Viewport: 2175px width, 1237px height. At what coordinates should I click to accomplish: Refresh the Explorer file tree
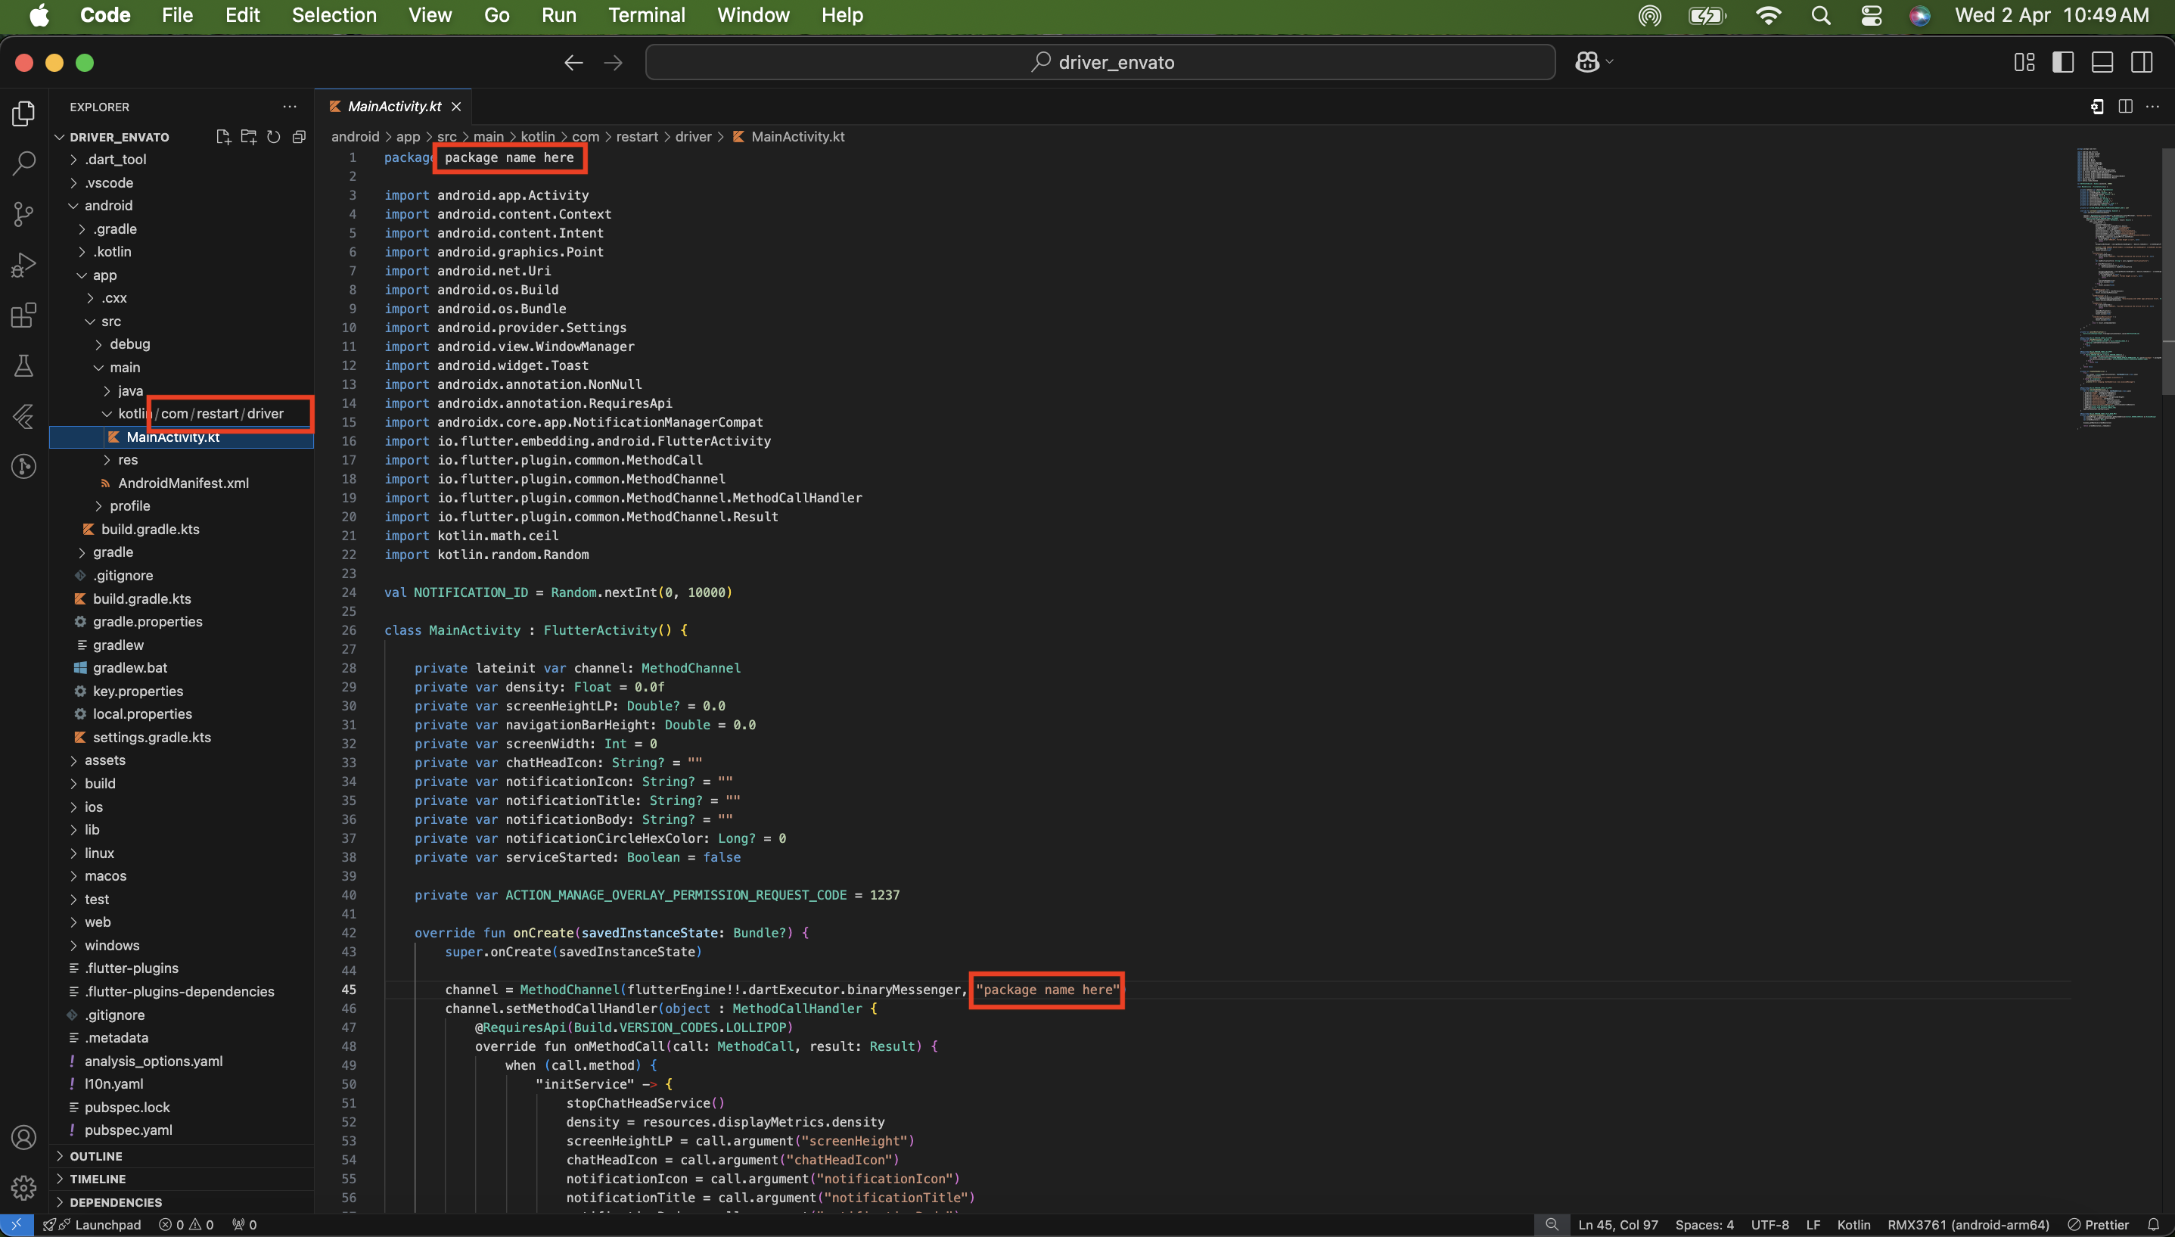pos(273,137)
